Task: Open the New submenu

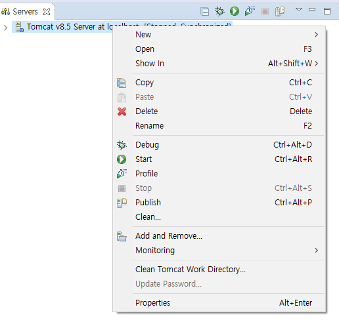Action: pyautogui.click(x=219, y=35)
